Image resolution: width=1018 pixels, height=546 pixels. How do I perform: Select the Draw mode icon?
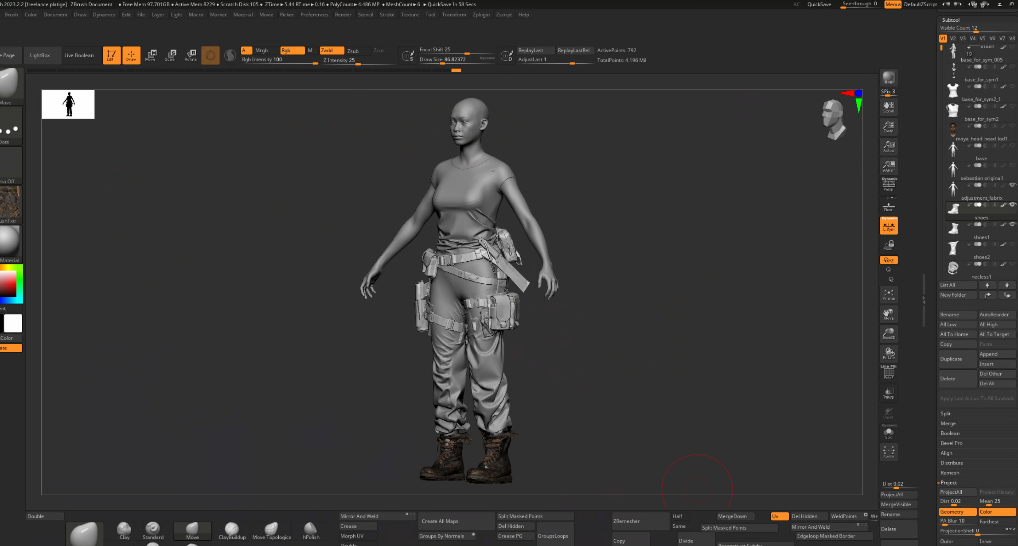[x=131, y=55]
